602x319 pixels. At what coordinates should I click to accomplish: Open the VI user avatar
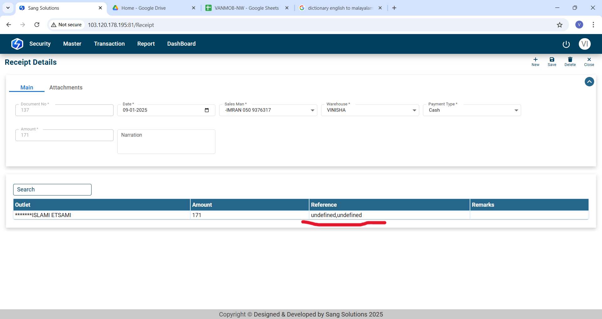[x=584, y=44]
